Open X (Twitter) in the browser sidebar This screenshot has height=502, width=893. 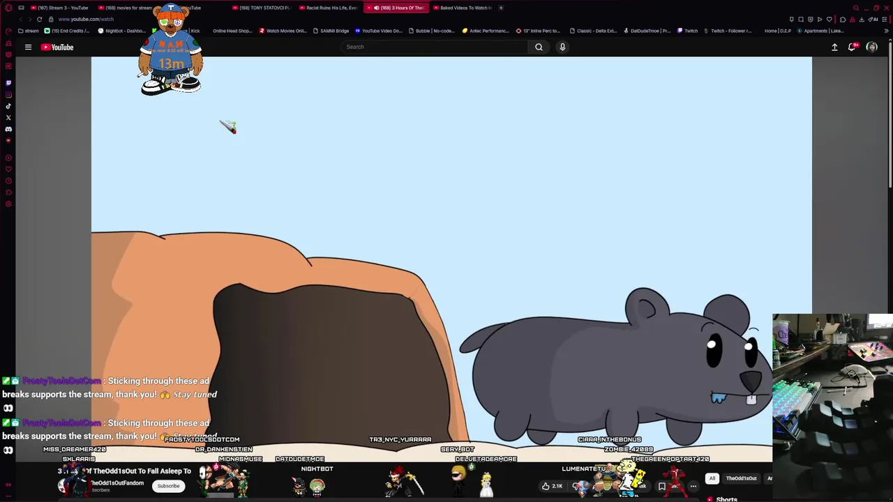point(8,118)
